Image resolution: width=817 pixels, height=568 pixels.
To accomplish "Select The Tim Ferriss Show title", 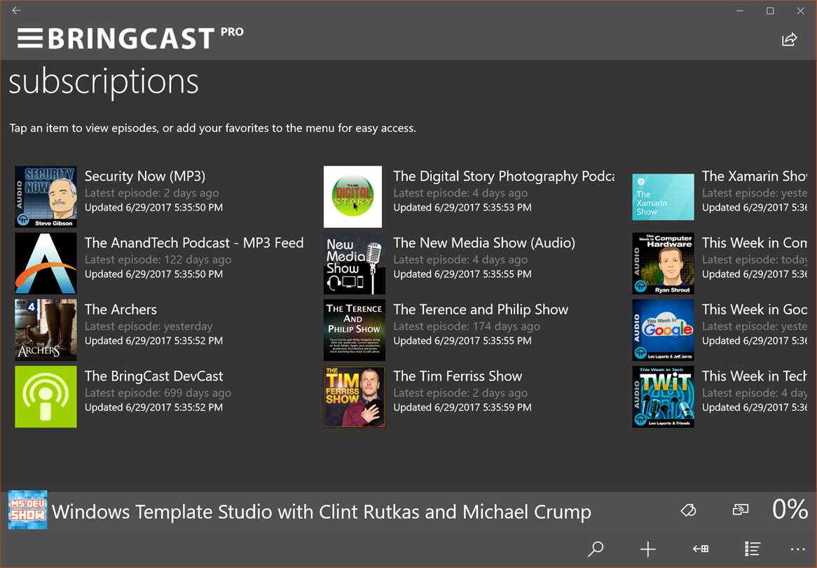I will click(458, 377).
